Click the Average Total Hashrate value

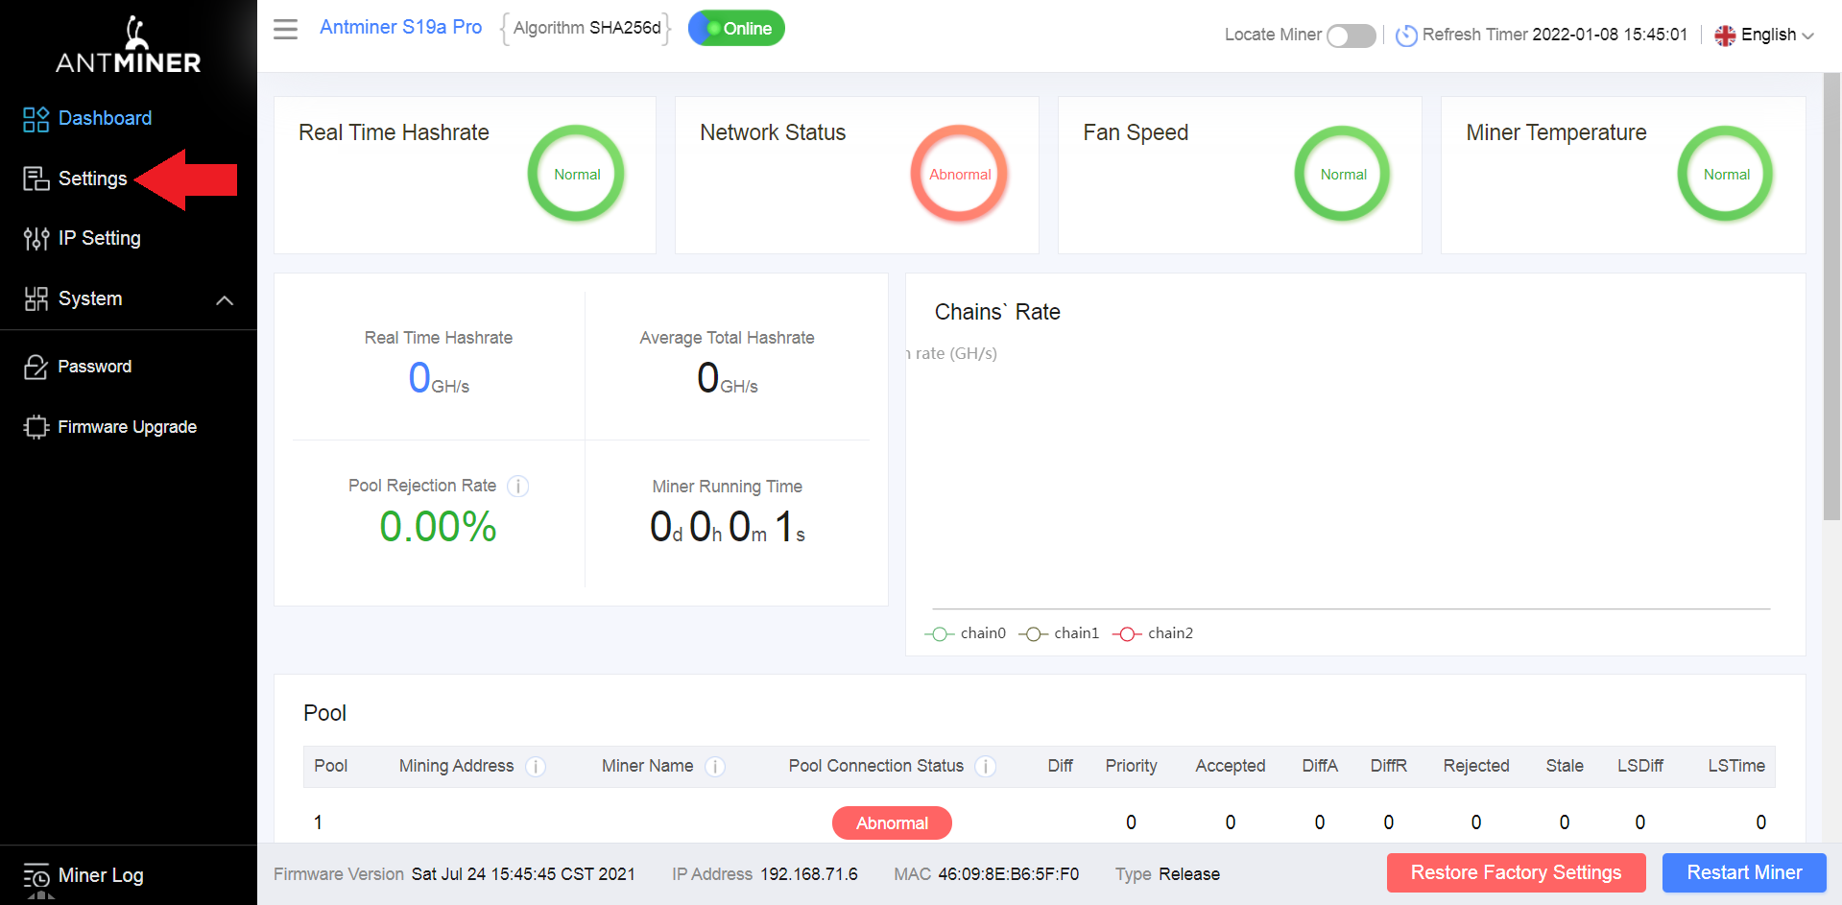click(727, 378)
